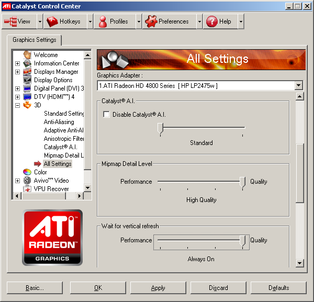Click the Defaults button
This screenshot has height=302, width=314.
(278, 288)
